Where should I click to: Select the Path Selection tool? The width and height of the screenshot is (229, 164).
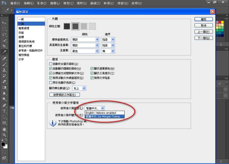(x=4, y=117)
